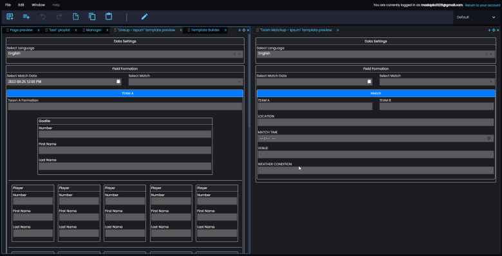
Task: Click the Team A Formation input field
Action: tap(125, 106)
